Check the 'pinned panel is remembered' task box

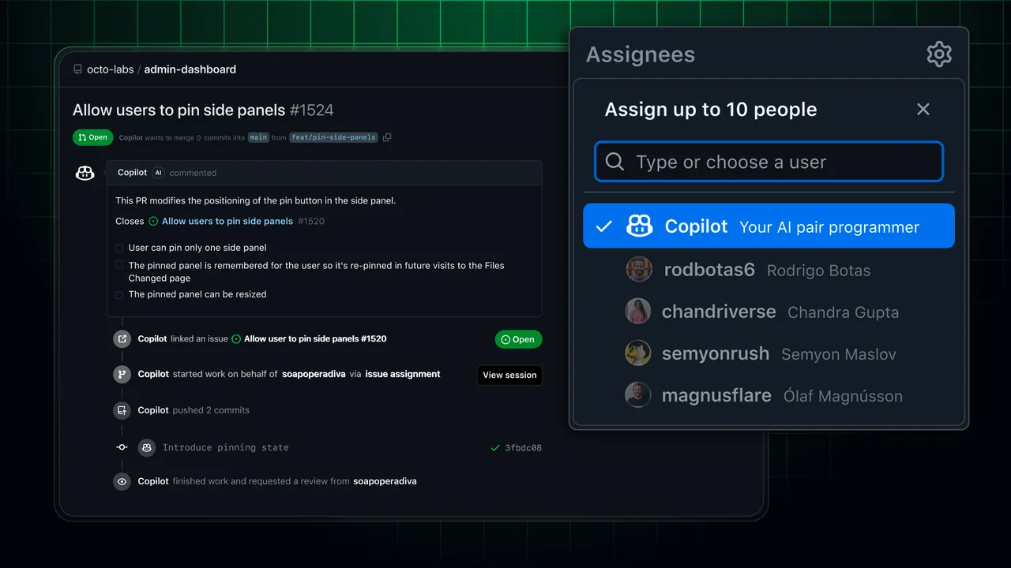click(x=119, y=266)
